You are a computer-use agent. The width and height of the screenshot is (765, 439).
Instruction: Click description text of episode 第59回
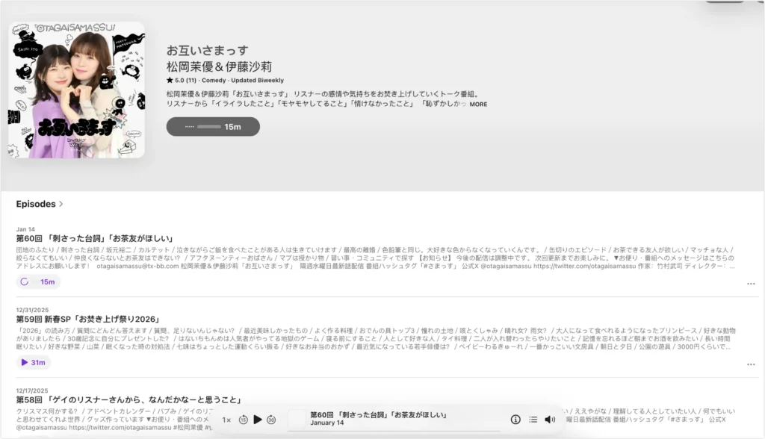pyautogui.click(x=375, y=338)
